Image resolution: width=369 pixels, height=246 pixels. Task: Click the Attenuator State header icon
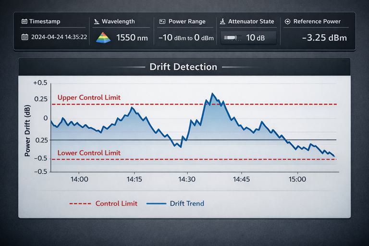pyautogui.click(x=222, y=22)
